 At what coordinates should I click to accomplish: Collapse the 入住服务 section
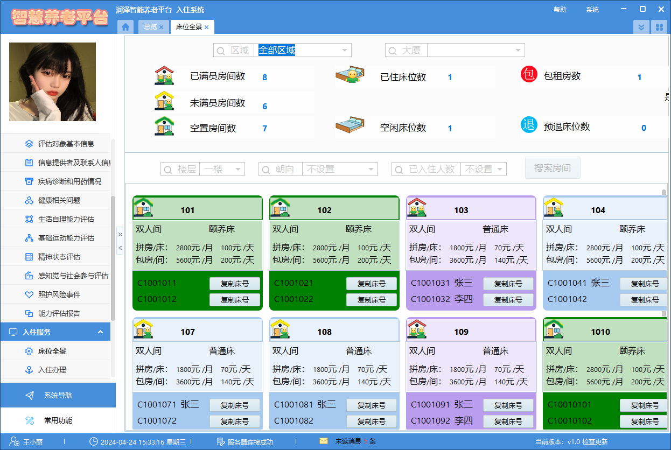[100, 332]
